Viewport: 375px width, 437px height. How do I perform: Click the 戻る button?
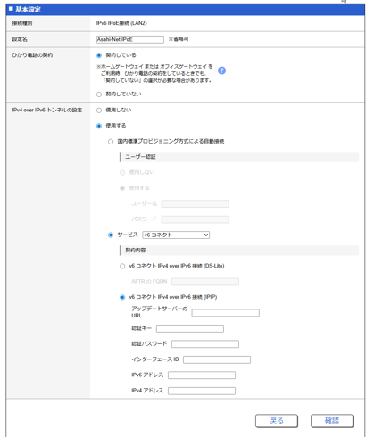pos(277,421)
